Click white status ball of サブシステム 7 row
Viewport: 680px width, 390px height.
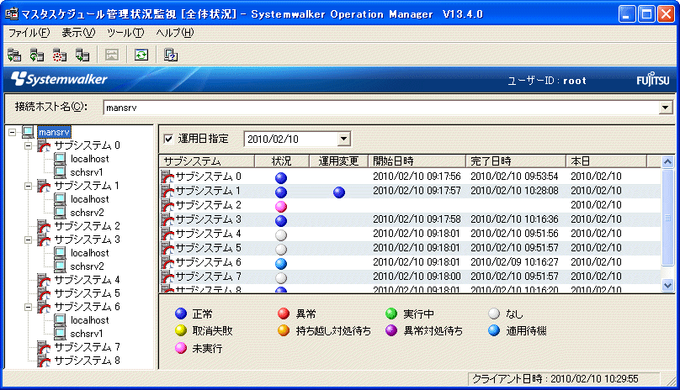(281, 277)
